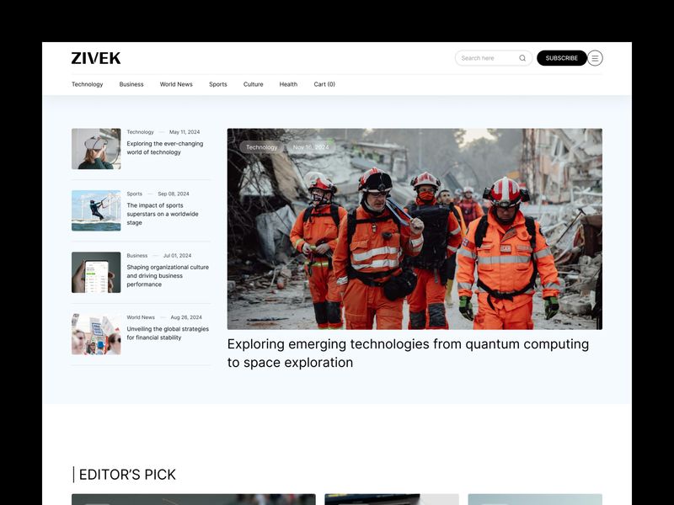Click the ZIVEK site logo
The width and height of the screenshot is (674, 505).
click(x=95, y=58)
